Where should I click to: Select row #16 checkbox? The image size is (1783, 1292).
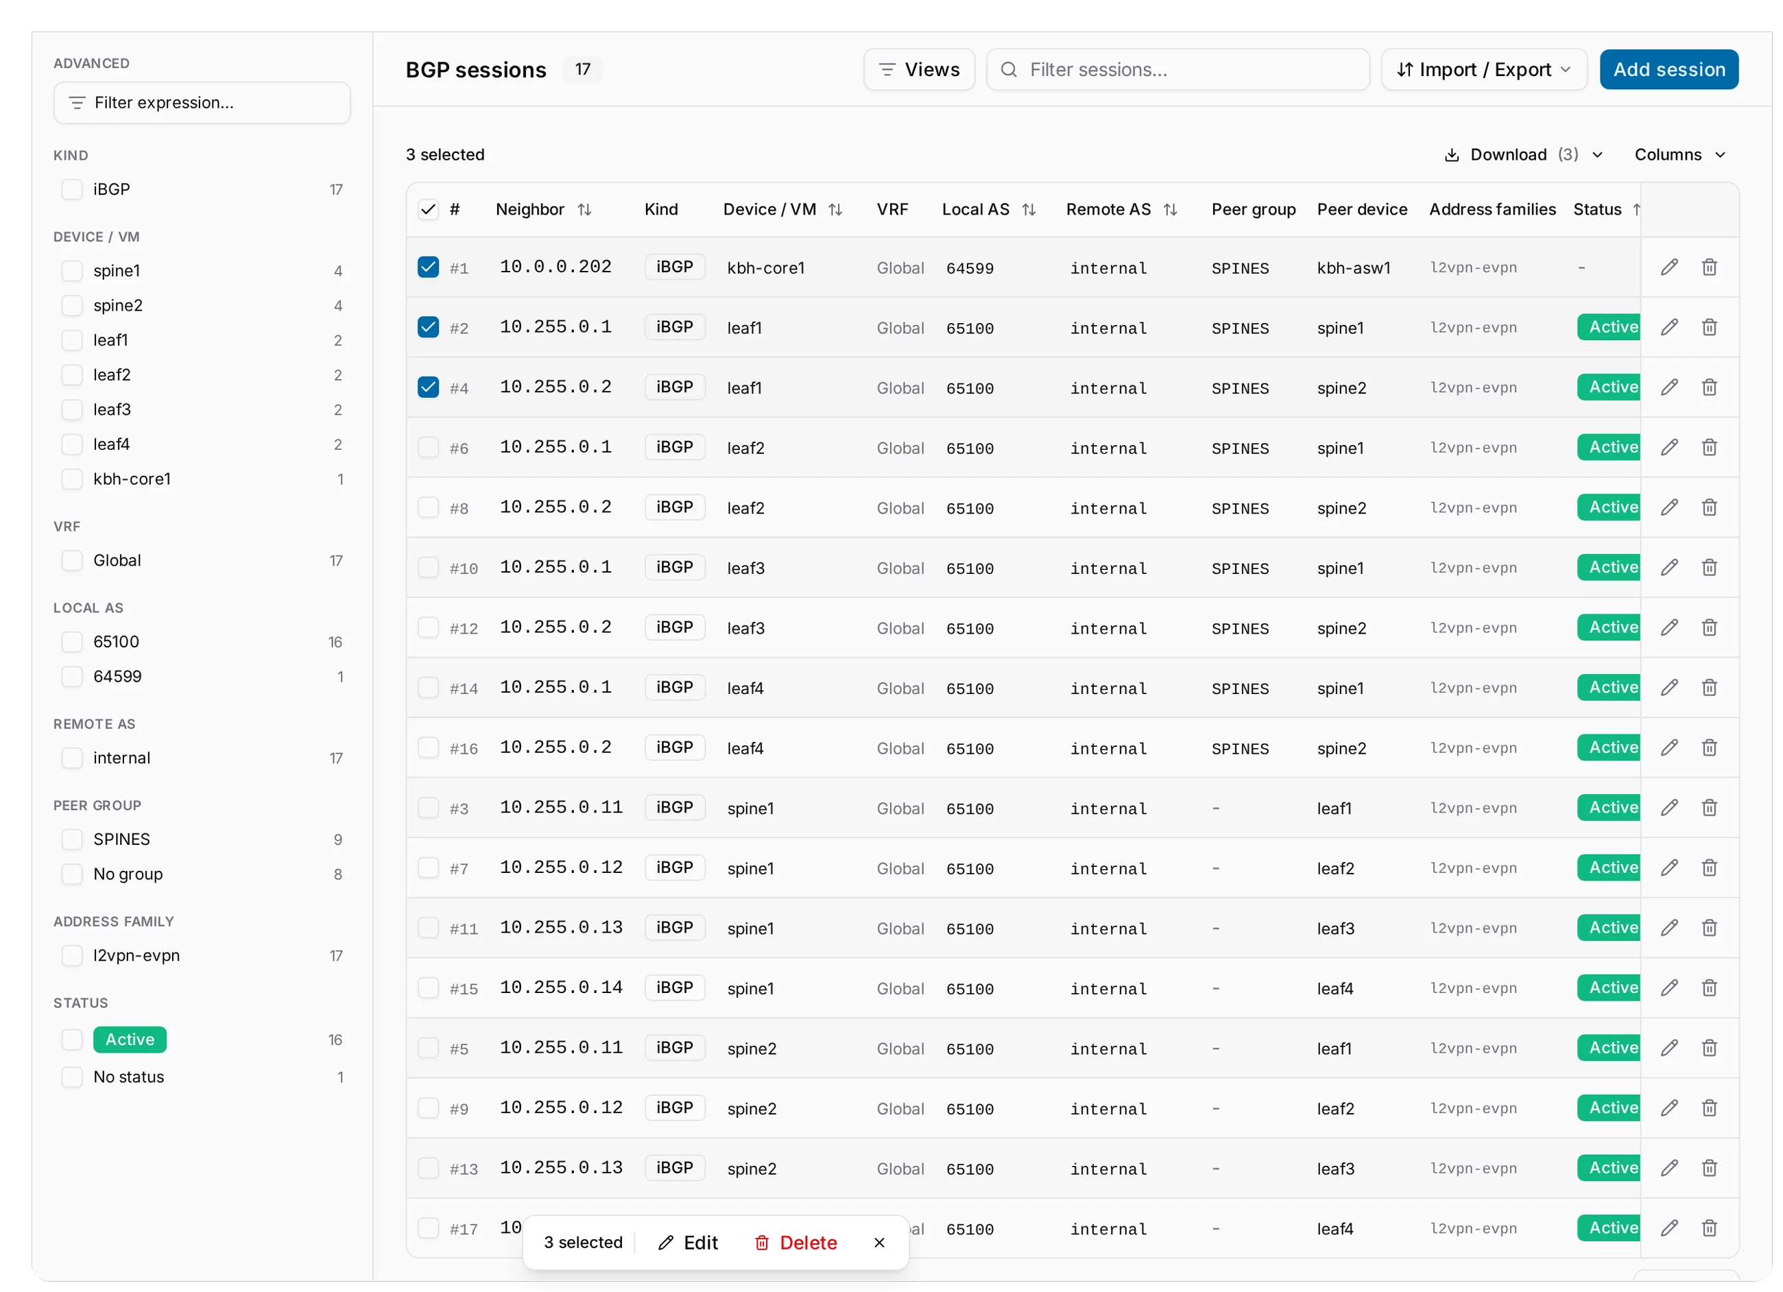pos(429,747)
